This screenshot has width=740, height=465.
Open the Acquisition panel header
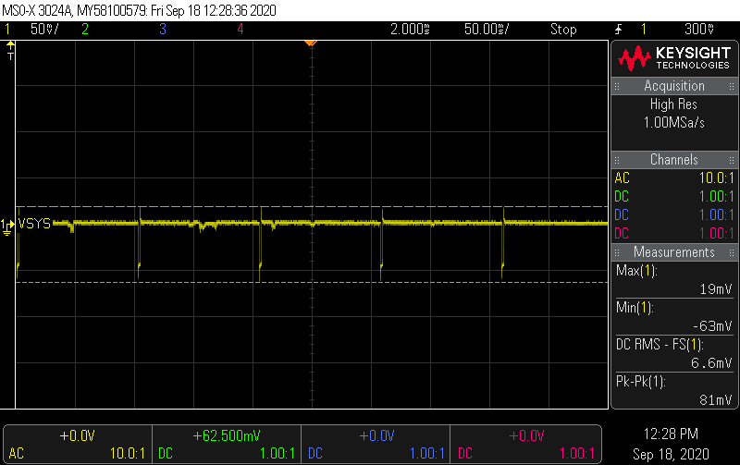pyautogui.click(x=674, y=86)
